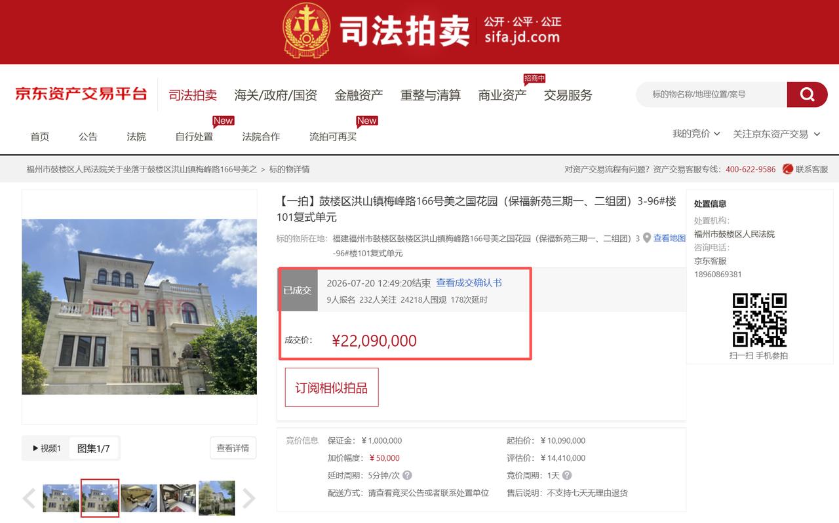The height and width of the screenshot is (523, 839).
Task: Click the listing title 【一拍】鼓楼区洪山镇
Action: pos(476,209)
